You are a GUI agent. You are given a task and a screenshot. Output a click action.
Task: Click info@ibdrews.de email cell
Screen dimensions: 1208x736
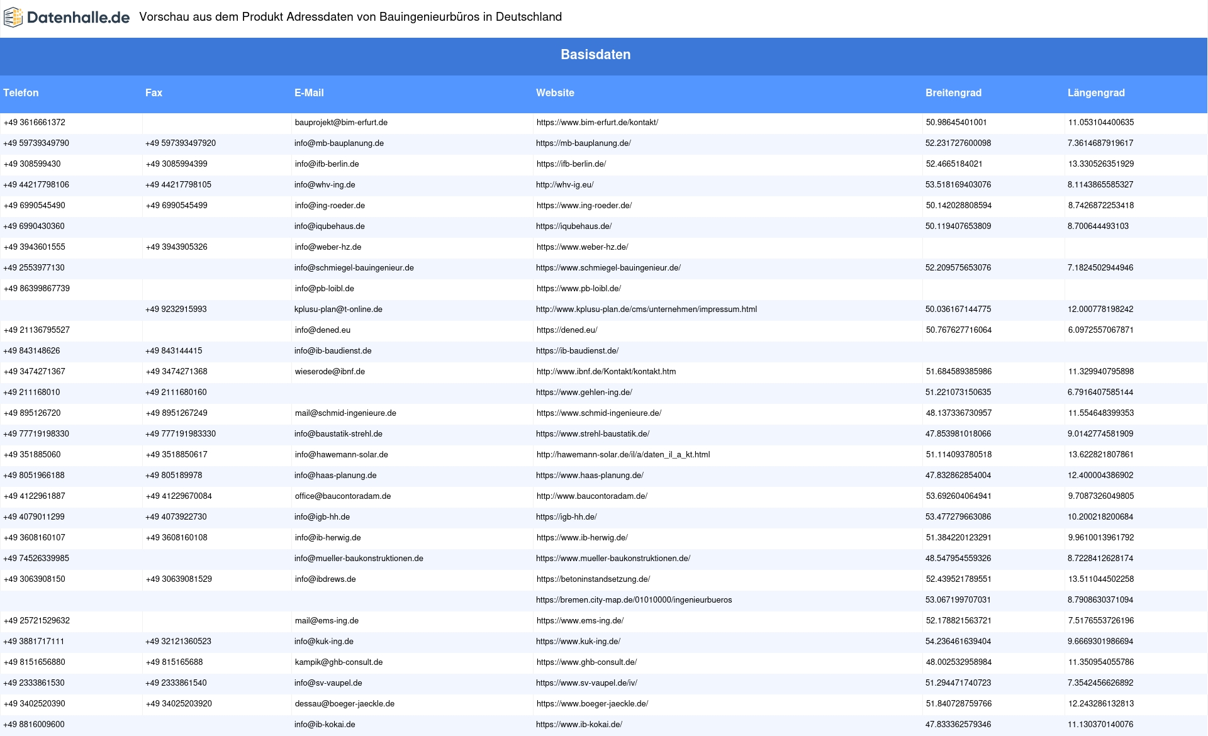[325, 579]
